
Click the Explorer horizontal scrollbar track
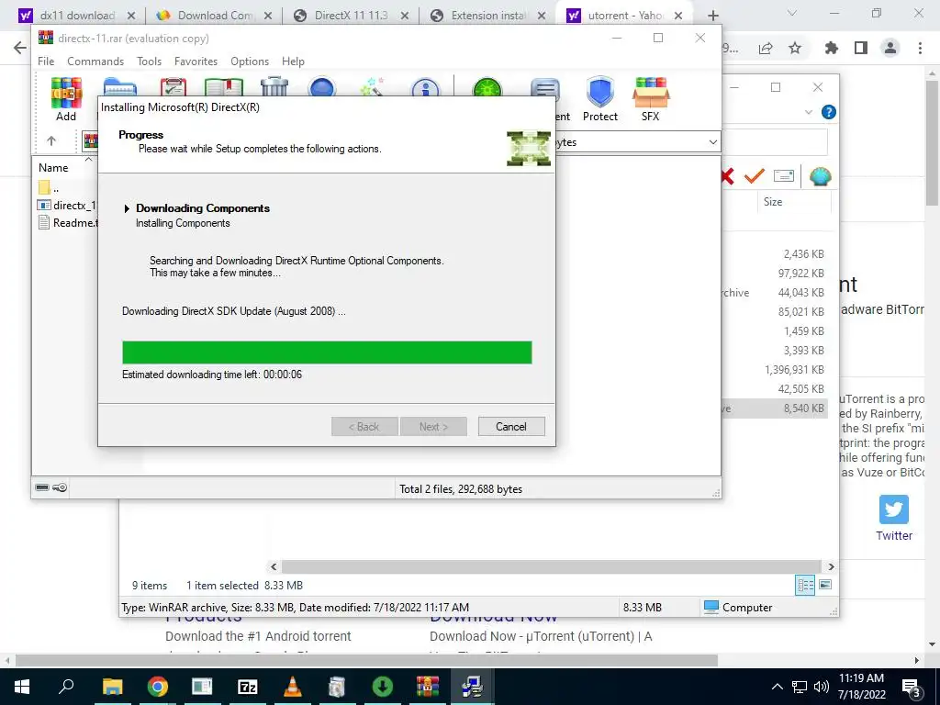click(x=551, y=566)
